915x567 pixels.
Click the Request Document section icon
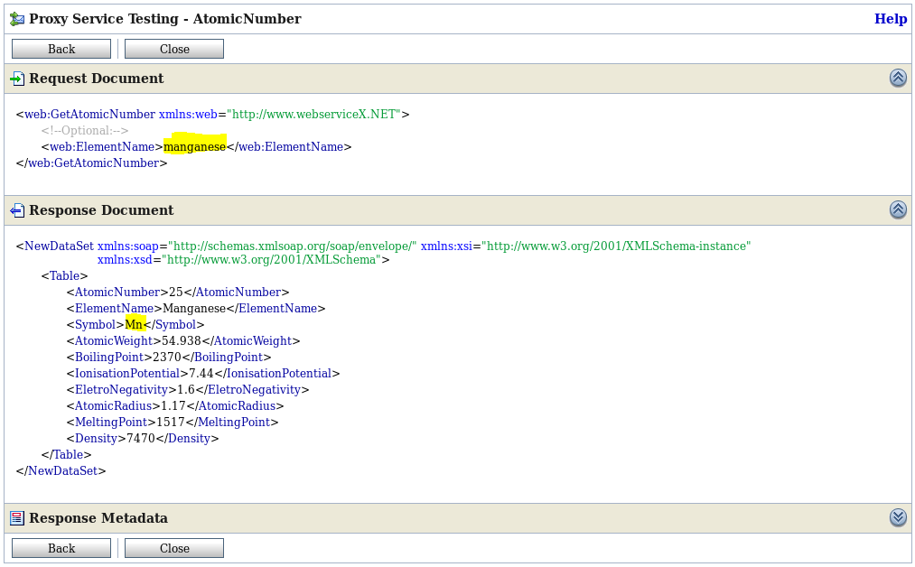click(x=17, y=79)
